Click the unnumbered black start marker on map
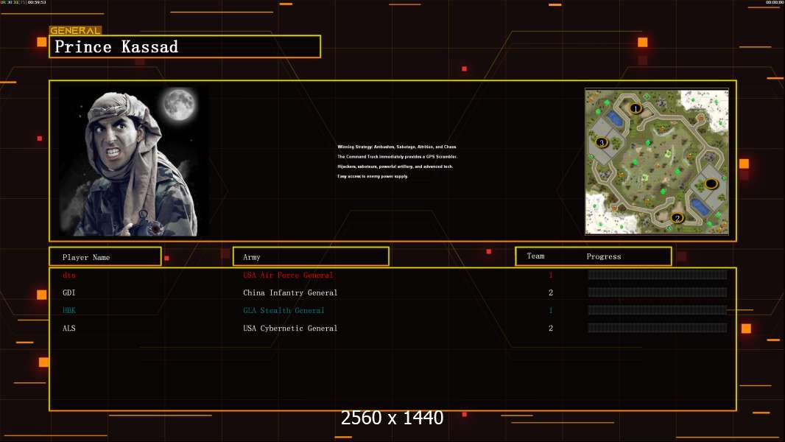The height and width of the screenshot is (442, 785). (711, 183)
